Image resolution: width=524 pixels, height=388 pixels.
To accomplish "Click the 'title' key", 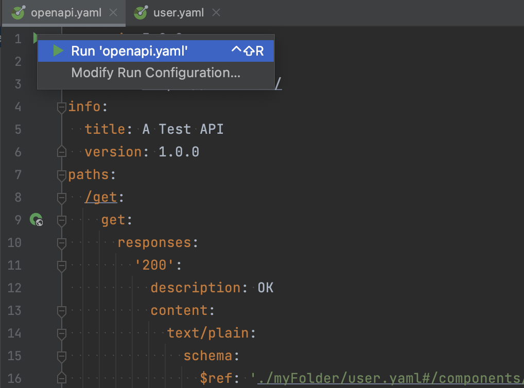I will tap(105, 129).
